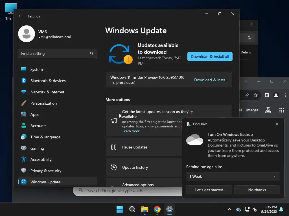Click Details in background window

[246, 52]
